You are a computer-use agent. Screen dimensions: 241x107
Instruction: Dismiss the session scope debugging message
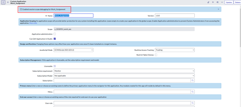coord(218,9)
